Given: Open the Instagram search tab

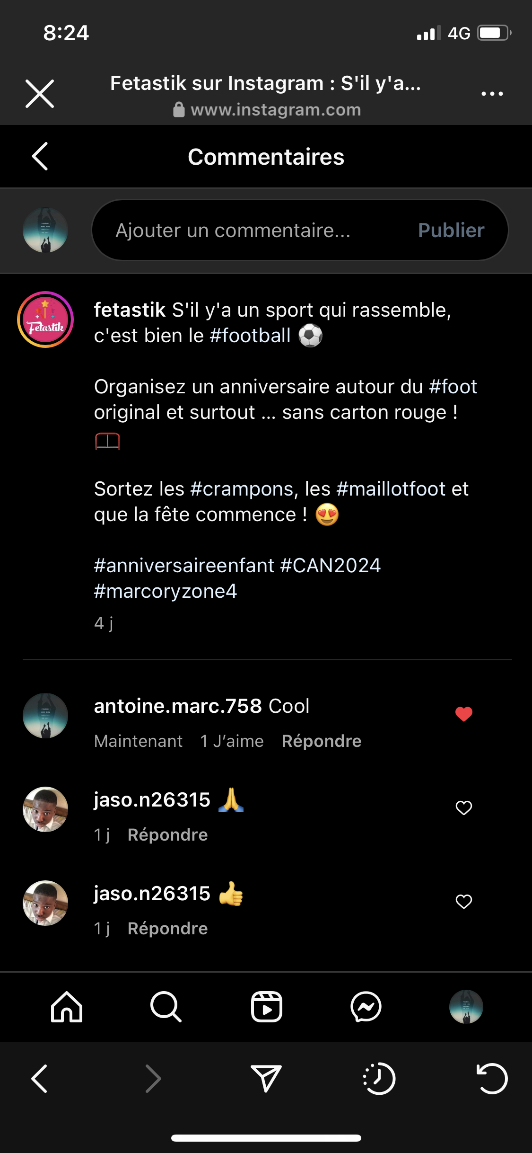Looking at the screenshot, I should click(x=166, y=1007).
